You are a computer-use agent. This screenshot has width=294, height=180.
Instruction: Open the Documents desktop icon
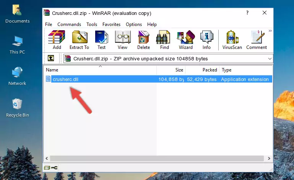17,14
